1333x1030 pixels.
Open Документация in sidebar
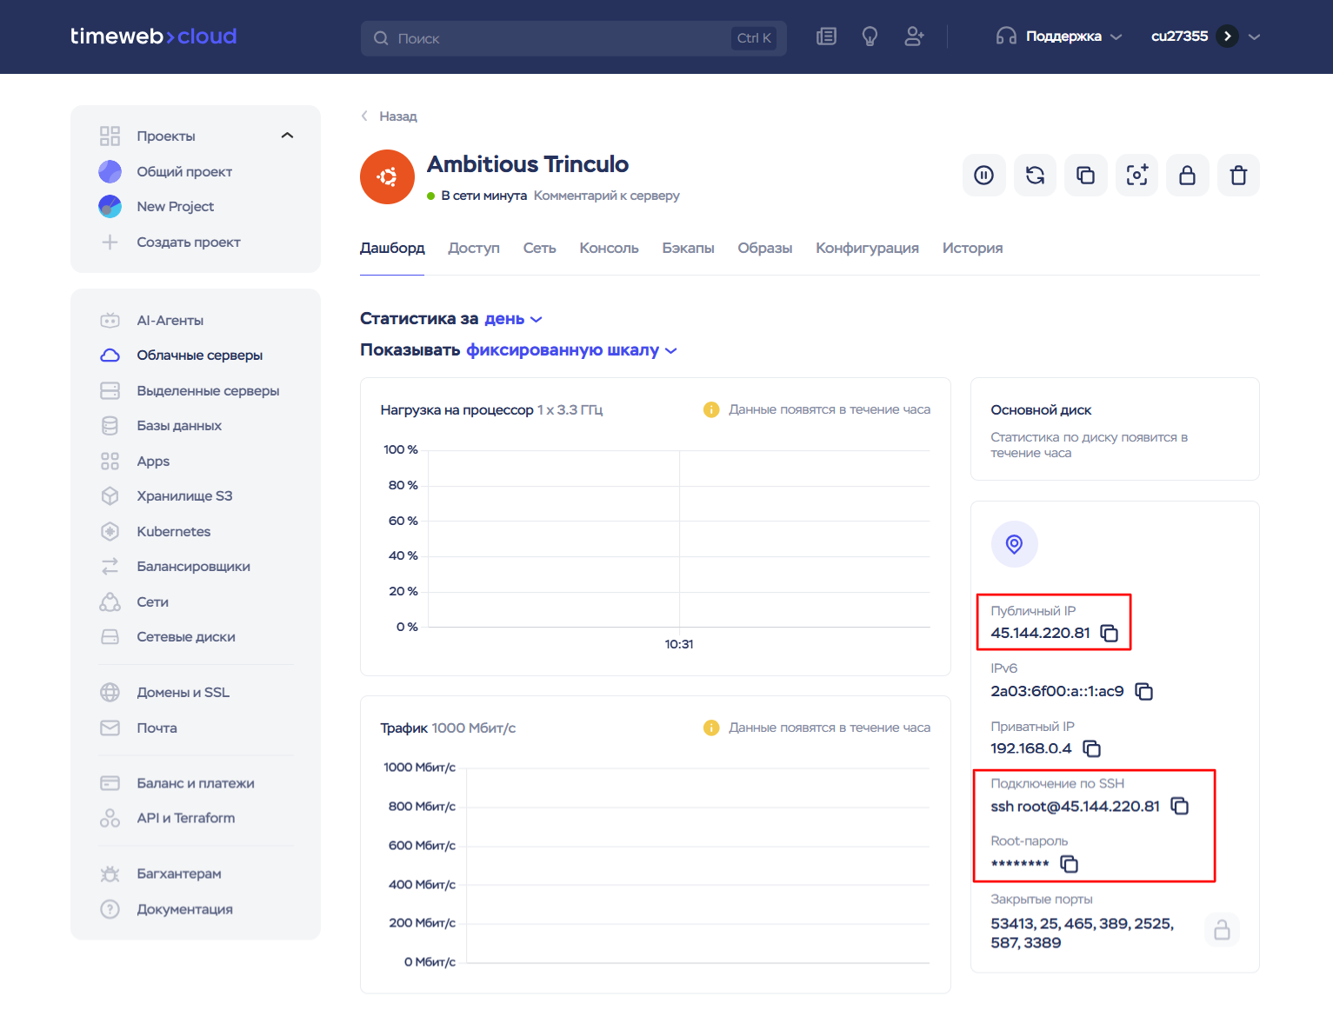[184, 909]
